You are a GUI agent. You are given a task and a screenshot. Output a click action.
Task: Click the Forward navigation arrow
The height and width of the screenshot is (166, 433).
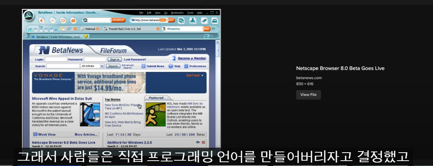pyautogui.click(x=52, y=20)
